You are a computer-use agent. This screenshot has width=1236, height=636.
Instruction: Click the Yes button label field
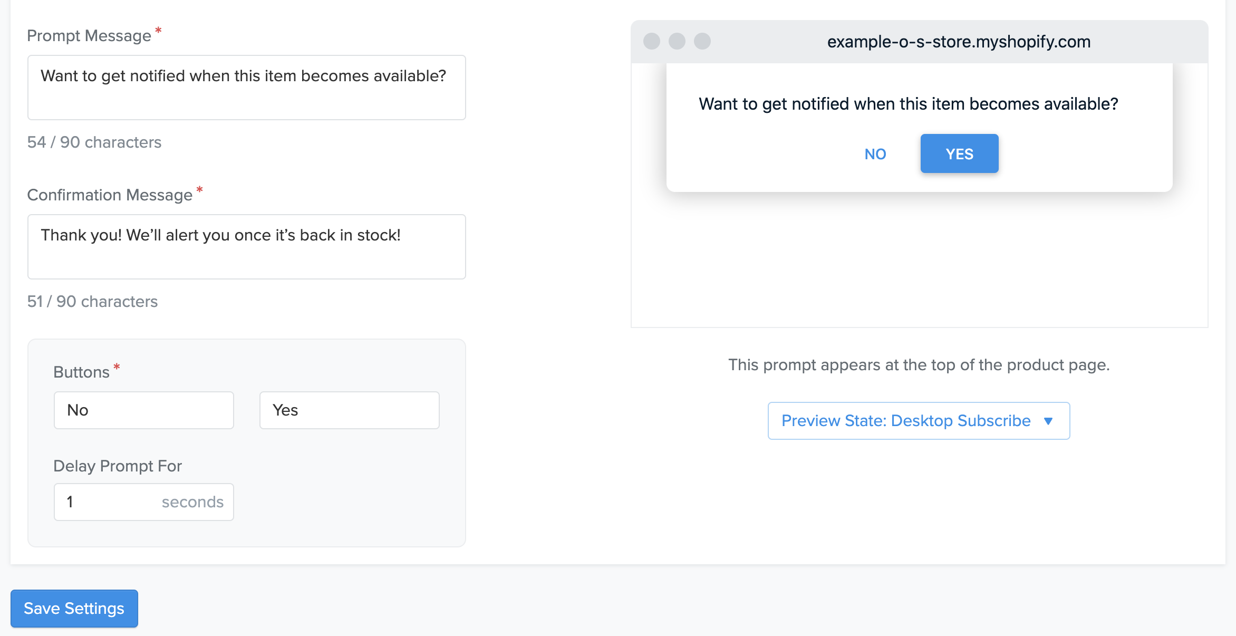(349, 410)
